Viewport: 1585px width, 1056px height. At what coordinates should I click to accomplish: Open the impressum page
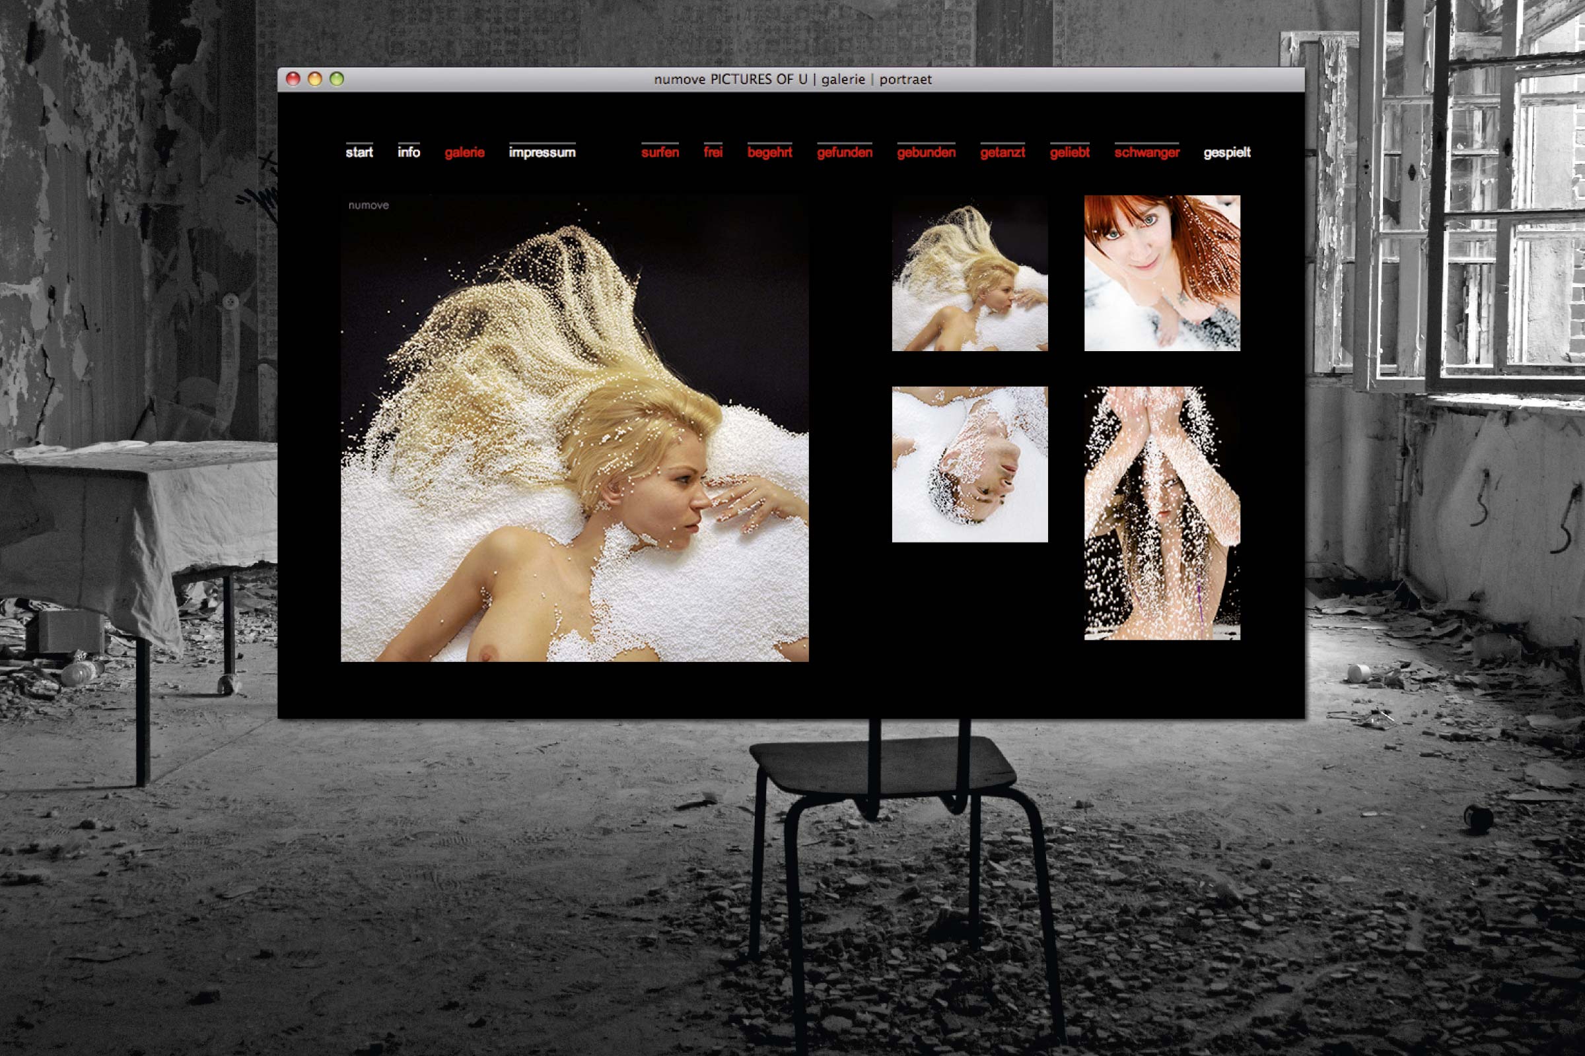click(542, 152)
